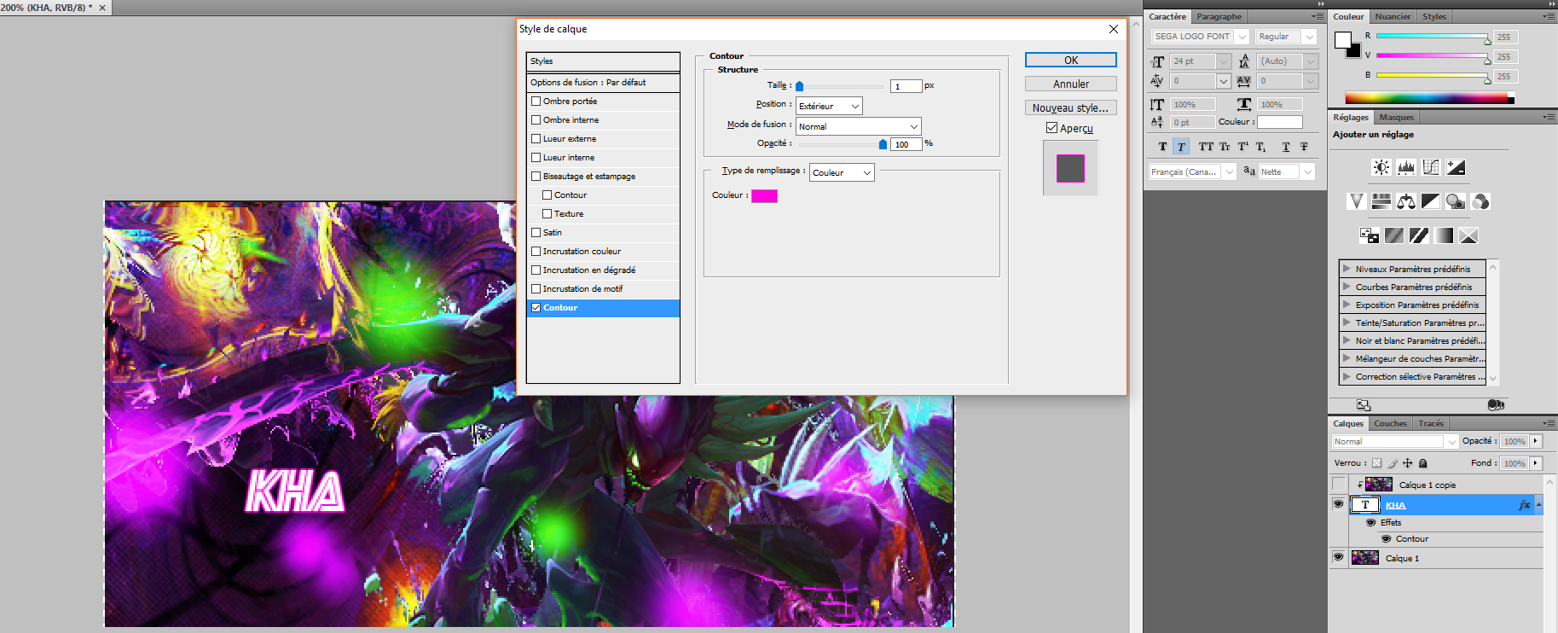Hide the Calque 1 layer

[x=1338, y=557]
